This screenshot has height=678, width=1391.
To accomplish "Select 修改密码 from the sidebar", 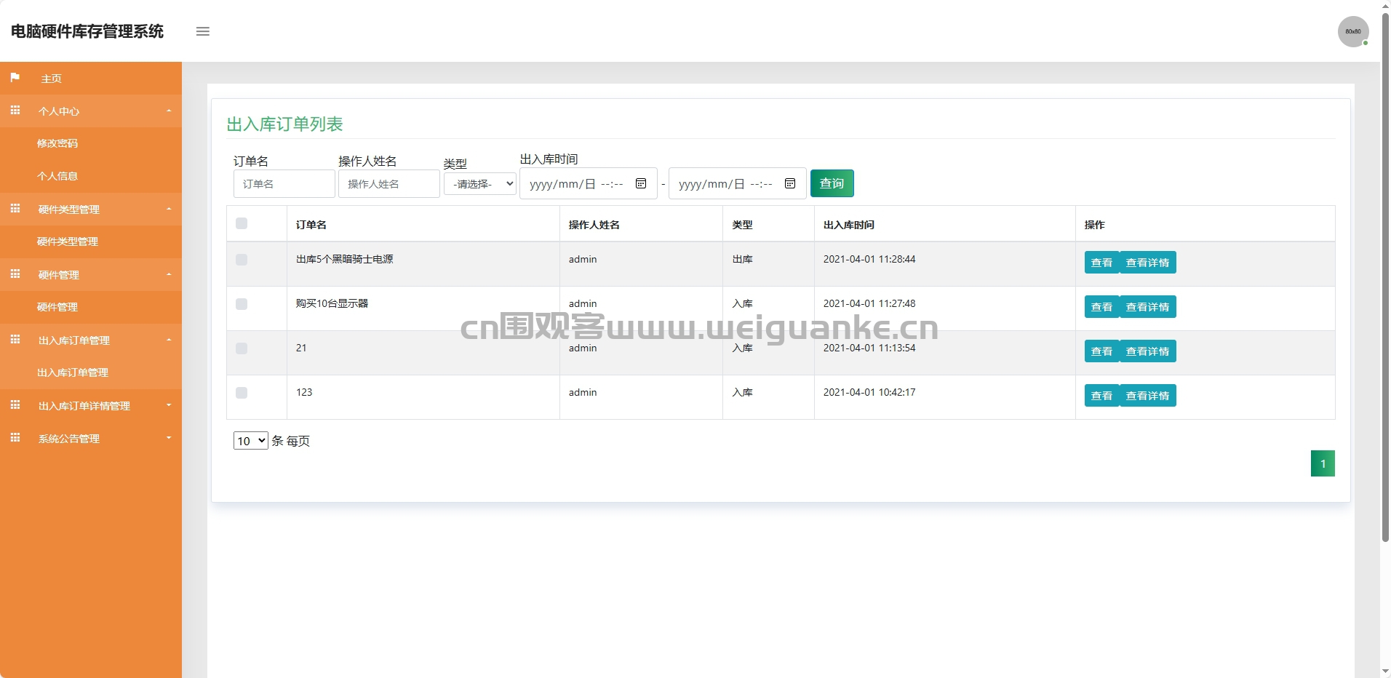I will [58, 143].
